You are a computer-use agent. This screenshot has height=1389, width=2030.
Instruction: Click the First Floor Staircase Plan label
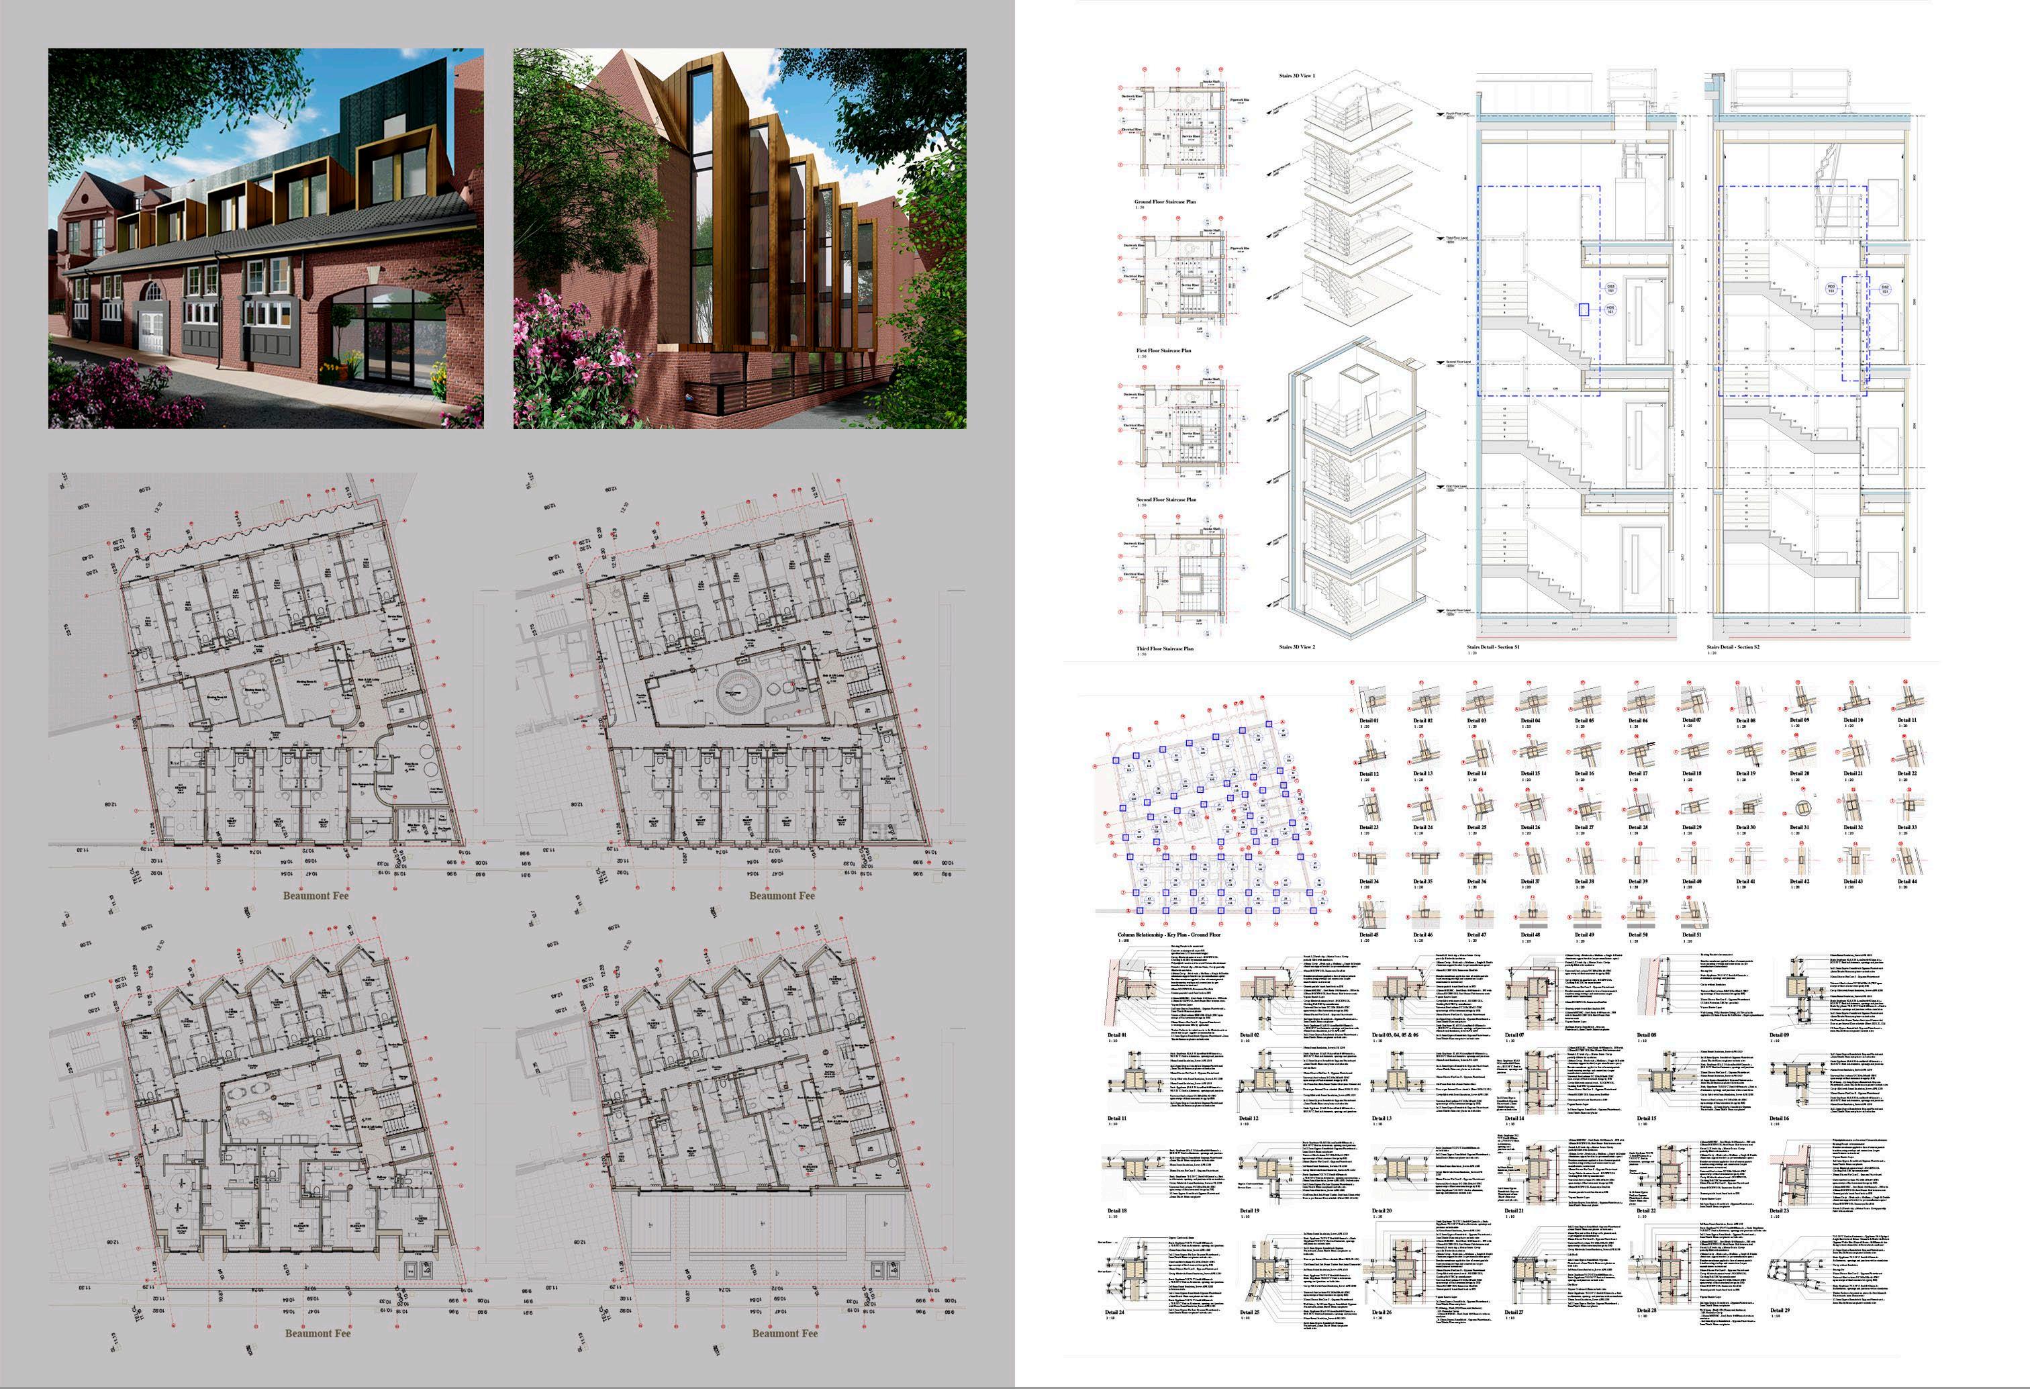[1165, 350]
